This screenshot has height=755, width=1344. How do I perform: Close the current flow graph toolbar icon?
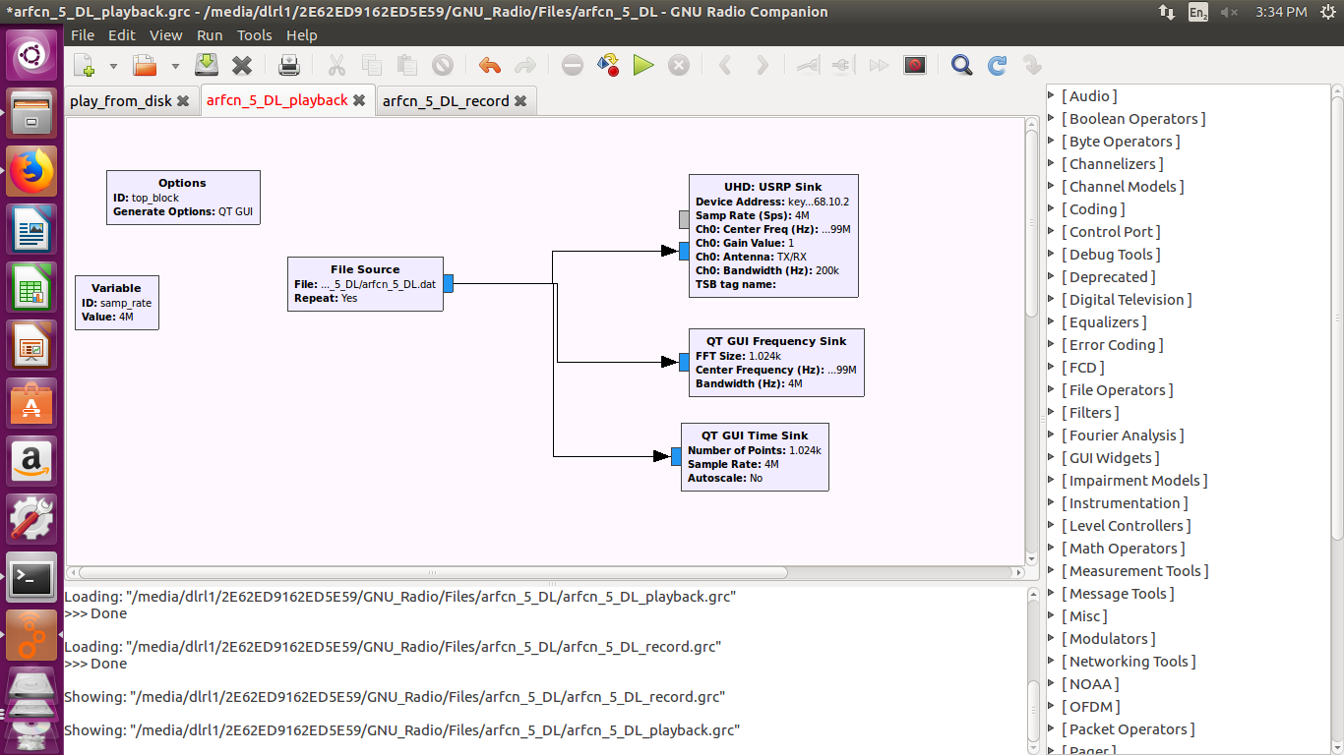(242, 66)
